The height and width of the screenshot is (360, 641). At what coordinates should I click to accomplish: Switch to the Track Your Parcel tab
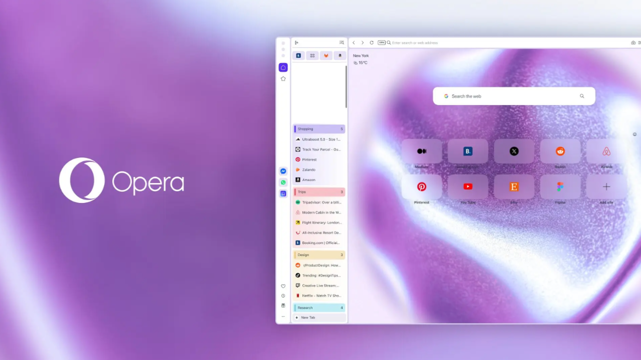319,149
